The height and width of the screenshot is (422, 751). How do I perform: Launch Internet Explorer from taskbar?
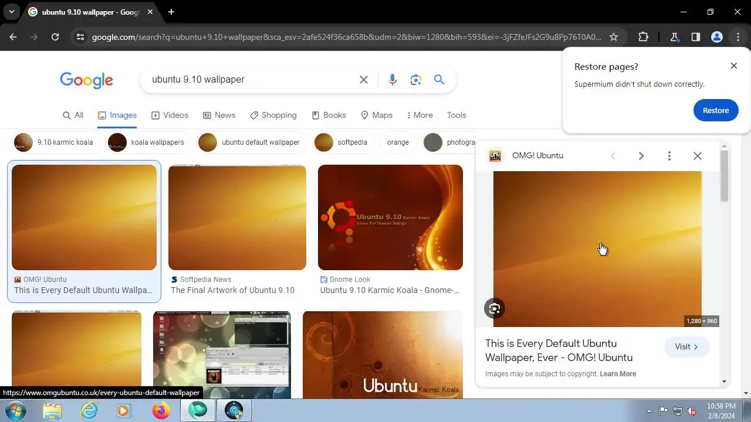coord(89,411)
